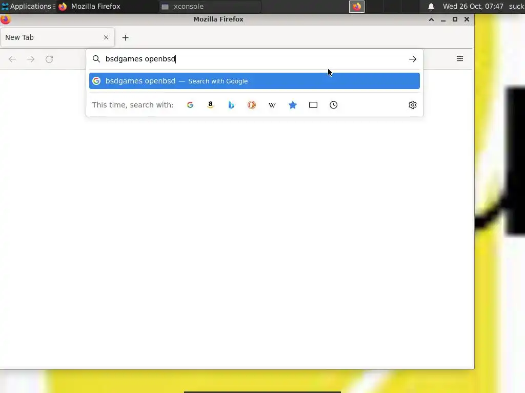The width and height of the screenshot is (525, 393).
Task: Search with Bing one-off icon
Action: point(231,105)
